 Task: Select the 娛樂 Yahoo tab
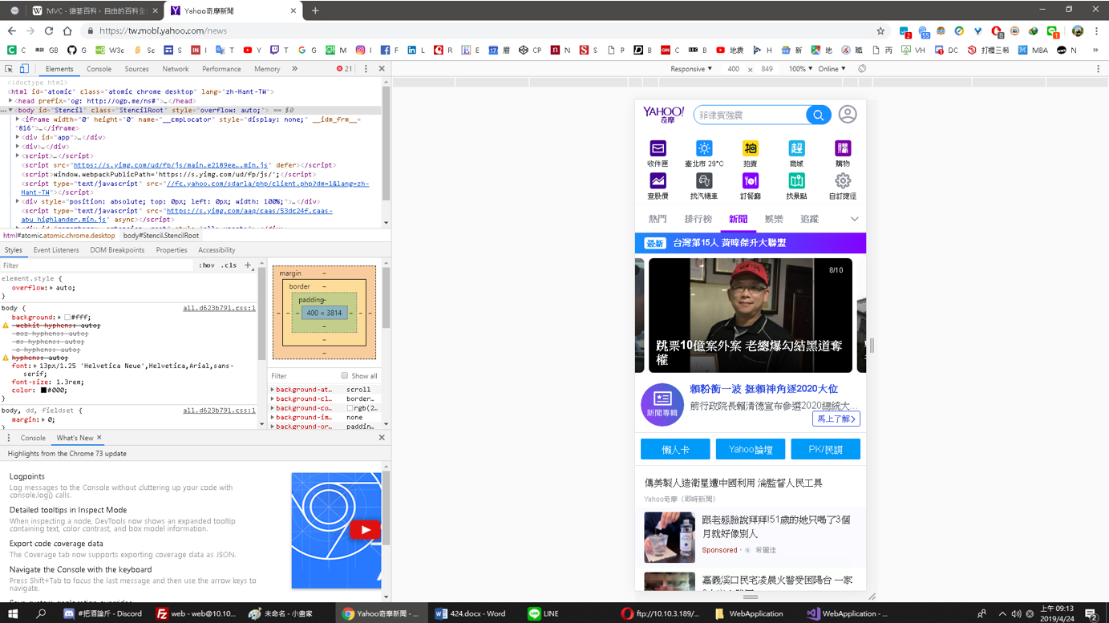[774, 219]
